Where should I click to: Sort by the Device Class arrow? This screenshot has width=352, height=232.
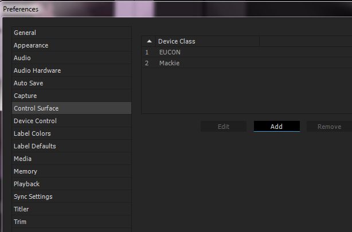point(149,41)
